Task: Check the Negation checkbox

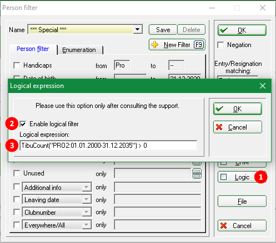Action: pos(220,45)
